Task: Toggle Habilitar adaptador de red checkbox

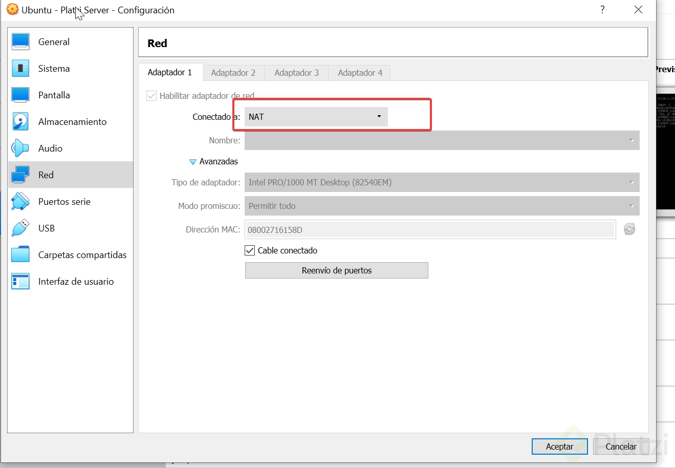Action: 151,96
